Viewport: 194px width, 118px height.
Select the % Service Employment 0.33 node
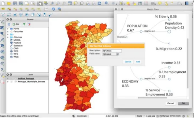(x=169, y=91)
